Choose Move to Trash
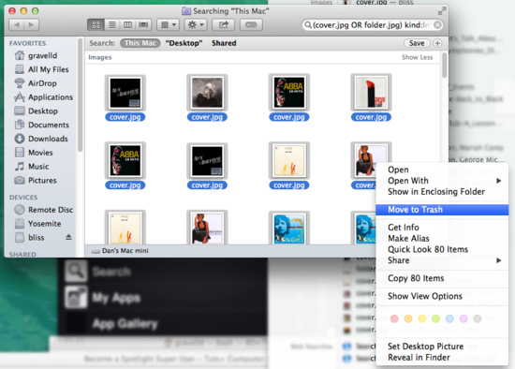 tap(442, 210)
